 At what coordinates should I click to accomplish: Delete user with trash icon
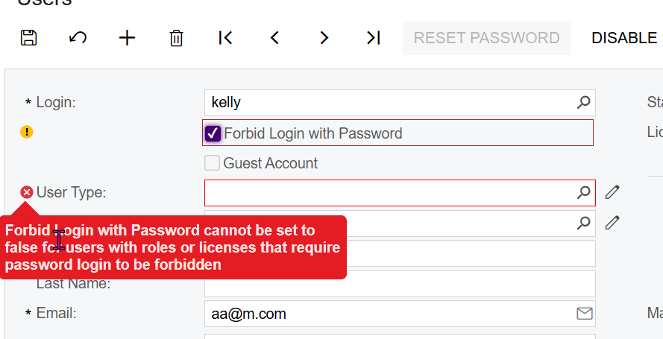[x=176, y=38]
